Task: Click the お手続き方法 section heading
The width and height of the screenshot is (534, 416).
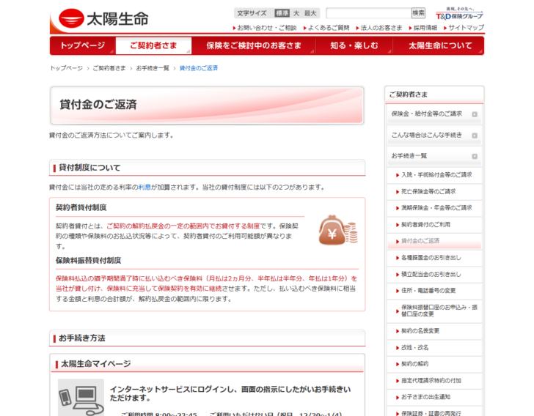Action: tap(81, 338)
